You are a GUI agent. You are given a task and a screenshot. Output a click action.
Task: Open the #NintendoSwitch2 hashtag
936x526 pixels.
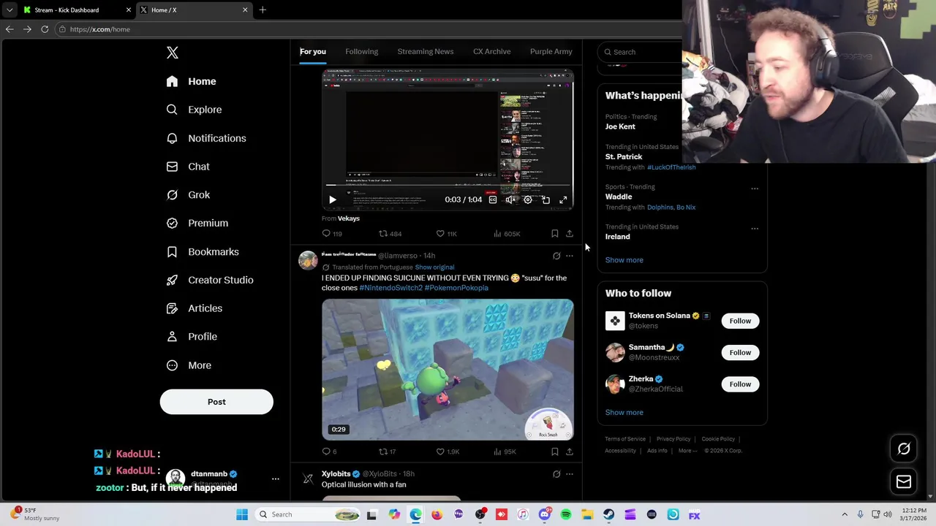click(391, 288)
